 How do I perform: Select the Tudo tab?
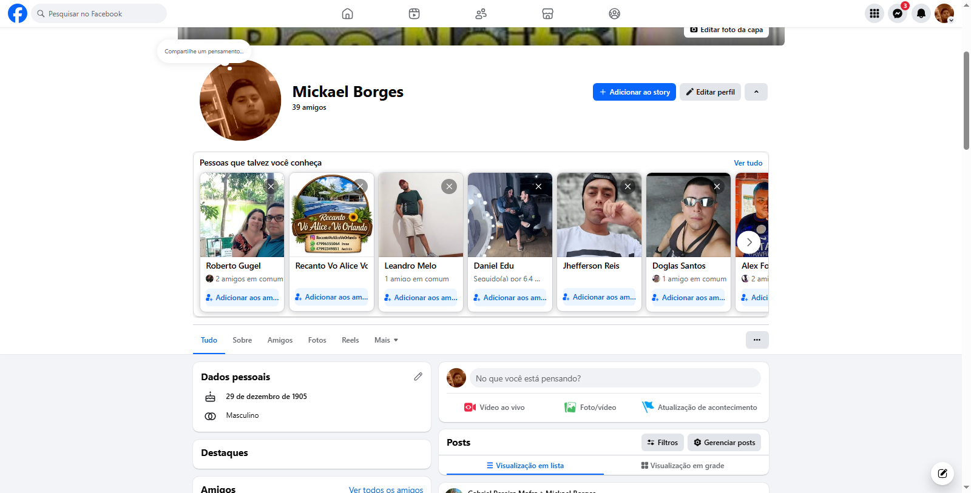tap(209, 340)
